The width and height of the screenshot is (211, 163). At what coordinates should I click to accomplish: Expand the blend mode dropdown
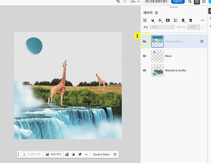click(x=162, y=27)
